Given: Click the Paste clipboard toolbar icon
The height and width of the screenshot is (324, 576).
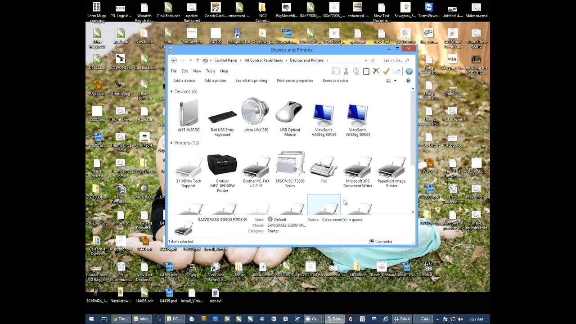Looking at the screenshot, I should (366, 71).
